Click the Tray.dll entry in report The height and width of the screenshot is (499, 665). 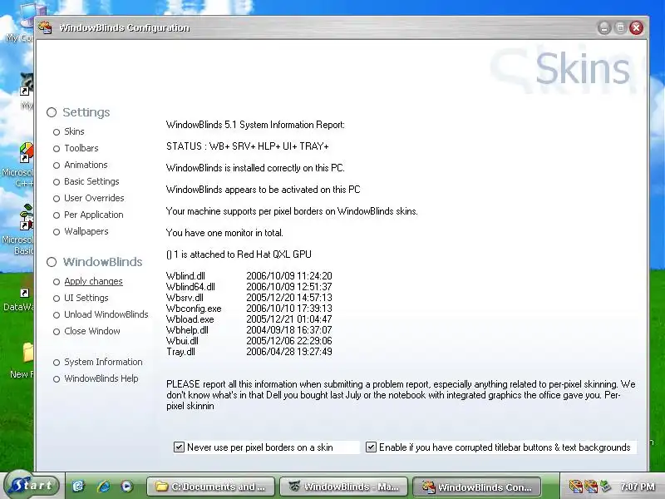(180, 352)
